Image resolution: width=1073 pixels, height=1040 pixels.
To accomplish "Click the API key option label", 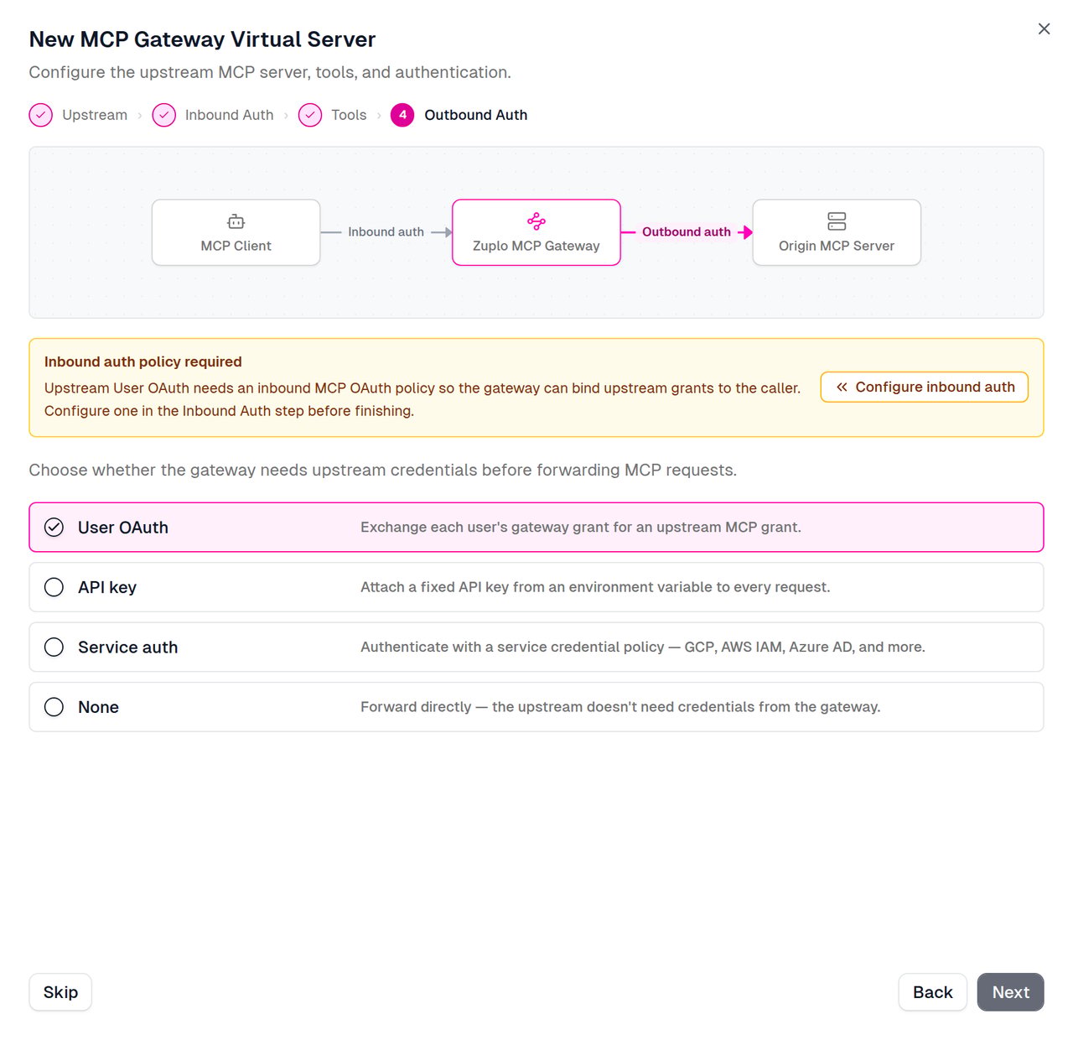I will 107,587.
